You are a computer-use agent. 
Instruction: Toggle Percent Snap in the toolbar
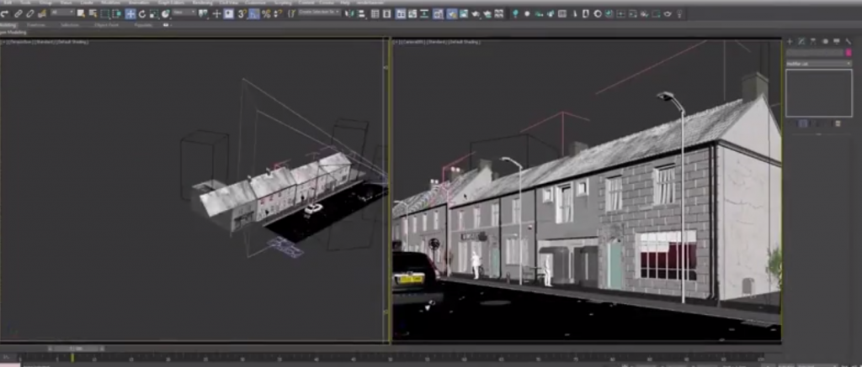tap(268, 13)
